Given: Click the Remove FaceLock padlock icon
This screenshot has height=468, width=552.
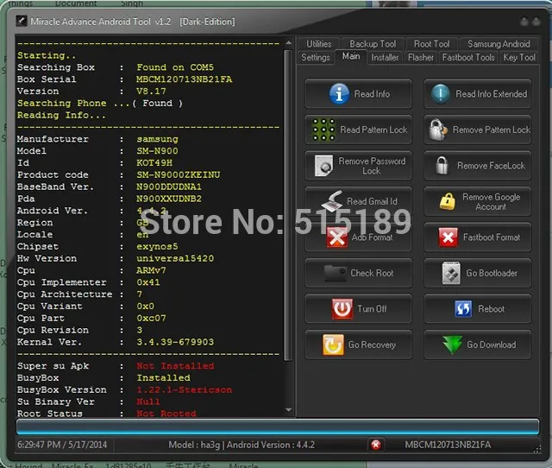Looking at the screenshot, I should coord(442,165).
